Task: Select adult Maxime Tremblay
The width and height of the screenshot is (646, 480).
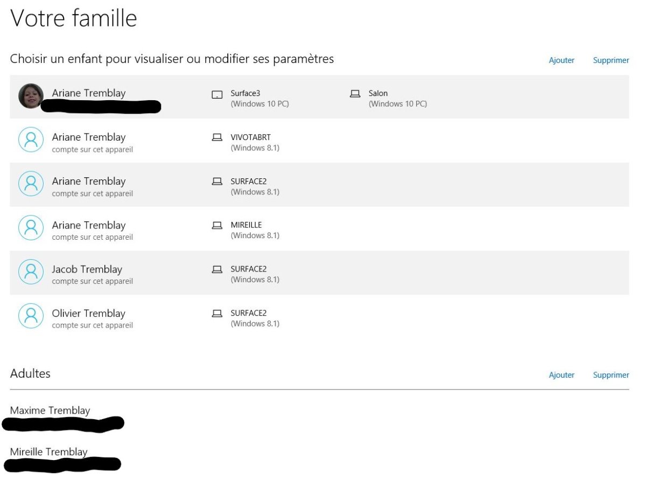Action: click(x=50, y=411)
